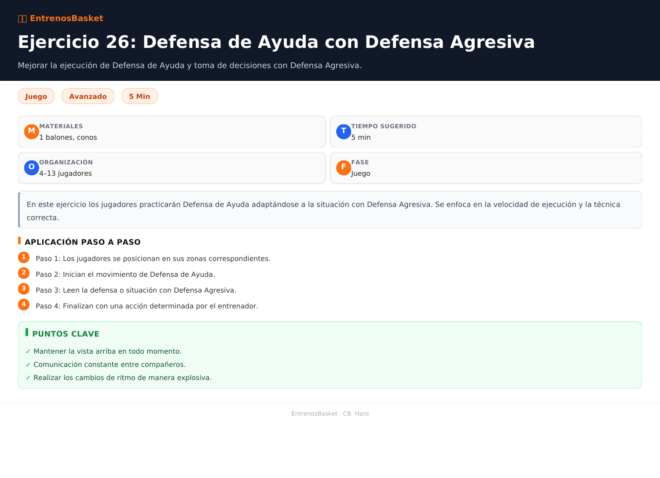Click 'Paso 1: Los jugadores se posicionan' text
The image size is (660, 478).
[153, 259]
